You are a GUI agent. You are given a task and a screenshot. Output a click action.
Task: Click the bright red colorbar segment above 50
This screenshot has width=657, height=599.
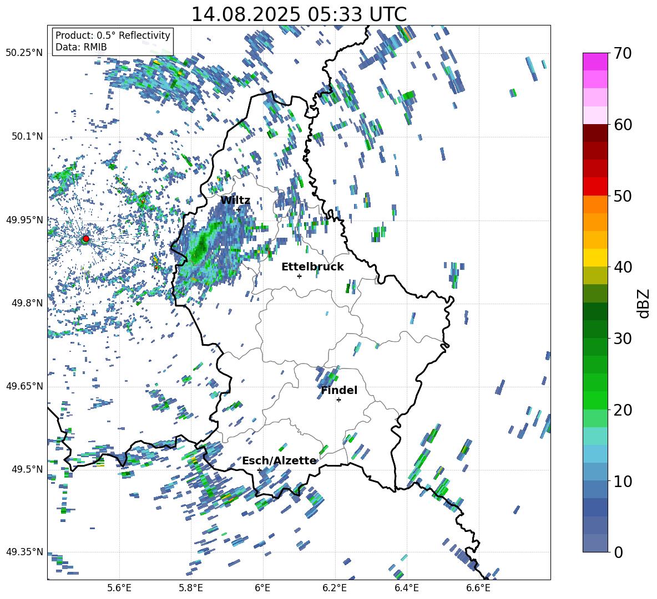click(595, 186)
